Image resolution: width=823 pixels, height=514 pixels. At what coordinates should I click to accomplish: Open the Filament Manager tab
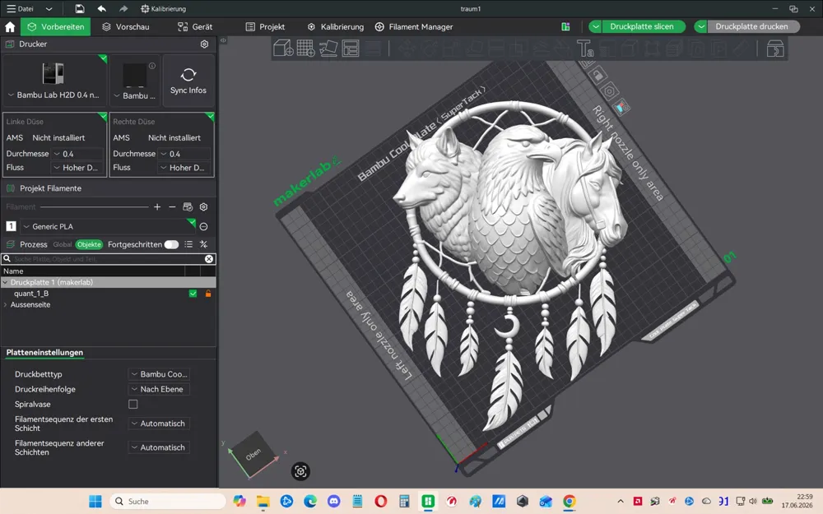(414, 27)
